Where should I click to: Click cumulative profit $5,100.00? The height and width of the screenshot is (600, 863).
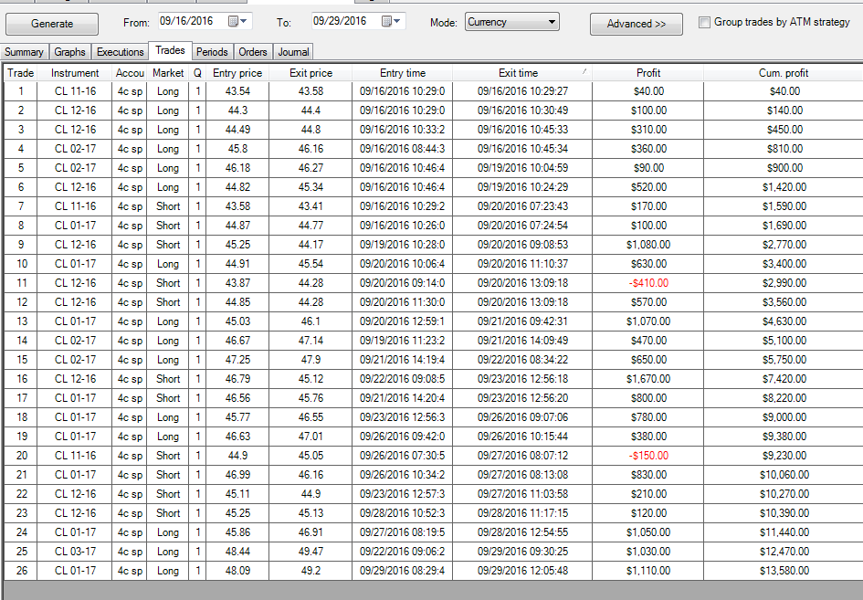(784, 341)
